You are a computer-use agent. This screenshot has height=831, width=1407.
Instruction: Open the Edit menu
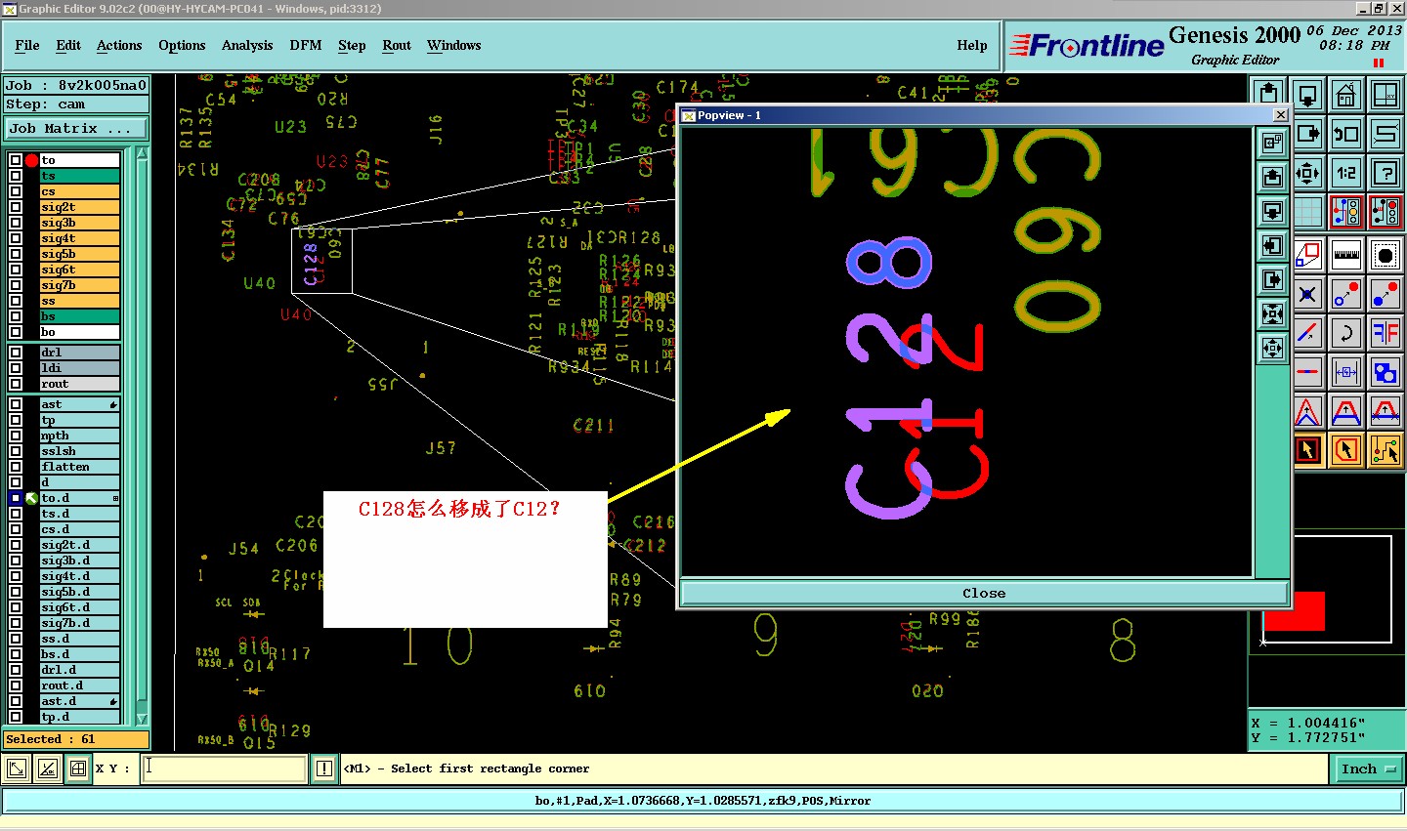click(68, 45)
